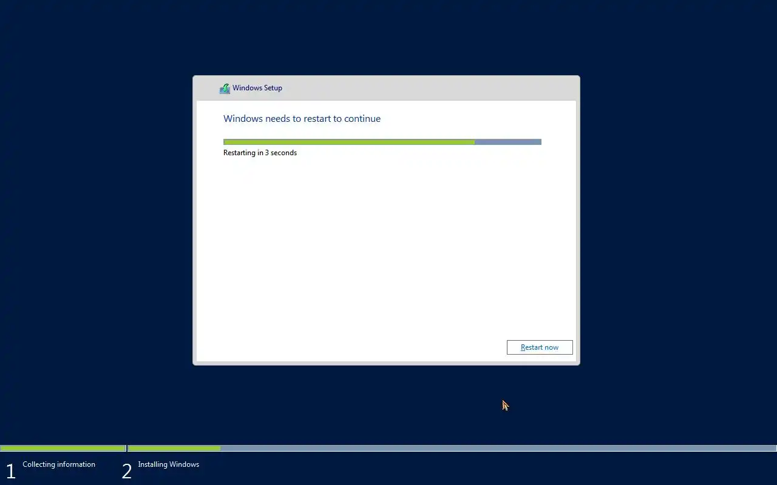The width and height of the screenshot is (777, 485).
Task: Click the Collecting information progress bar
Action: 63,449
